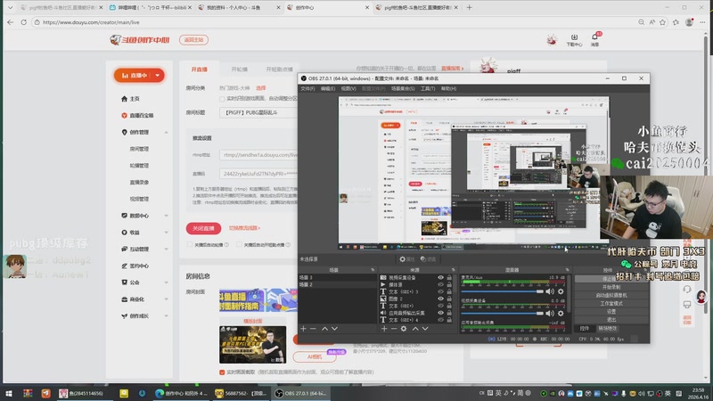Add a new source in OBS Sources panel
Screen dimensions: 713x401
(x=384, y=329)
